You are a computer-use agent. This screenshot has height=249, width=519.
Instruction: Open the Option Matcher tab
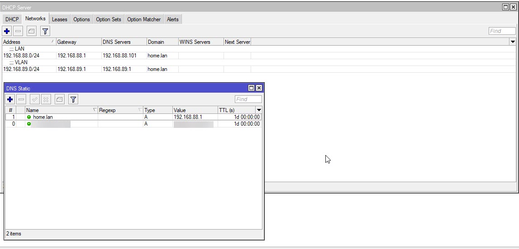(x=144, y=19)
